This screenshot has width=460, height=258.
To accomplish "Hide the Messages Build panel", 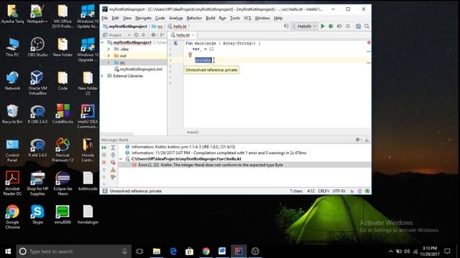I will pyautogui.click(x=367, y=140).
